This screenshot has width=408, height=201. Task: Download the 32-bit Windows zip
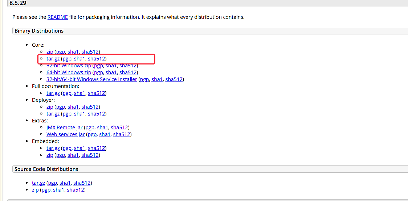(69, 66)
